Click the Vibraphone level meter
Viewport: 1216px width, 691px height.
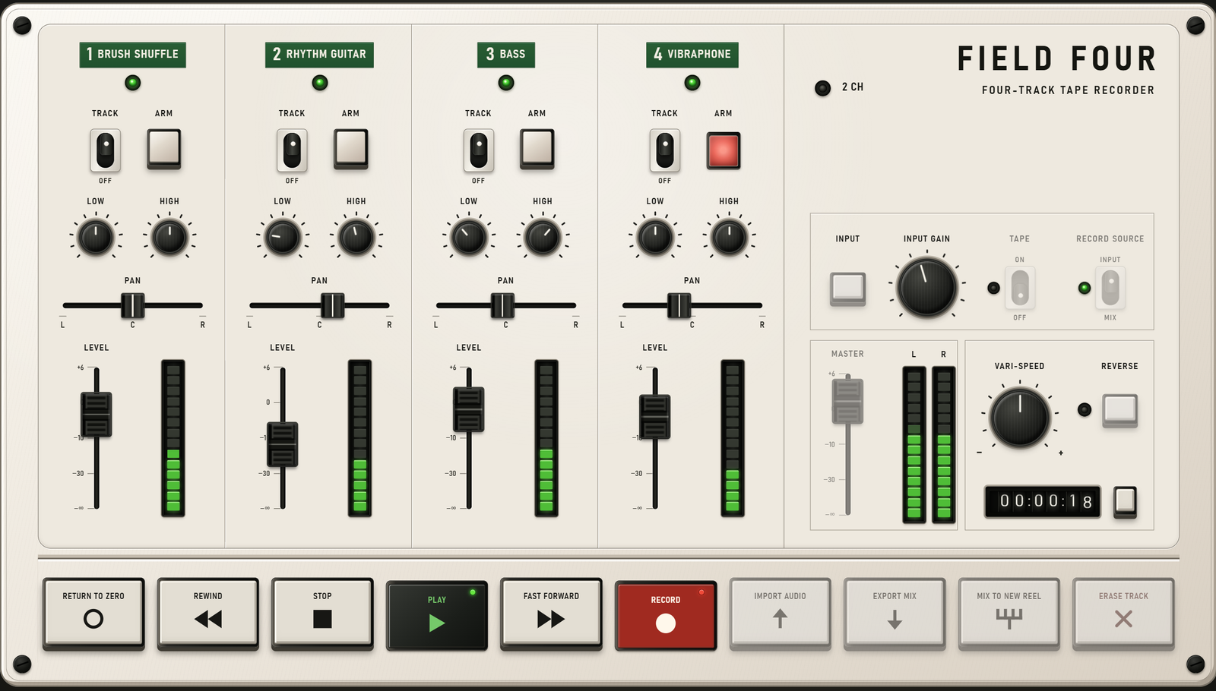[733, 438]
